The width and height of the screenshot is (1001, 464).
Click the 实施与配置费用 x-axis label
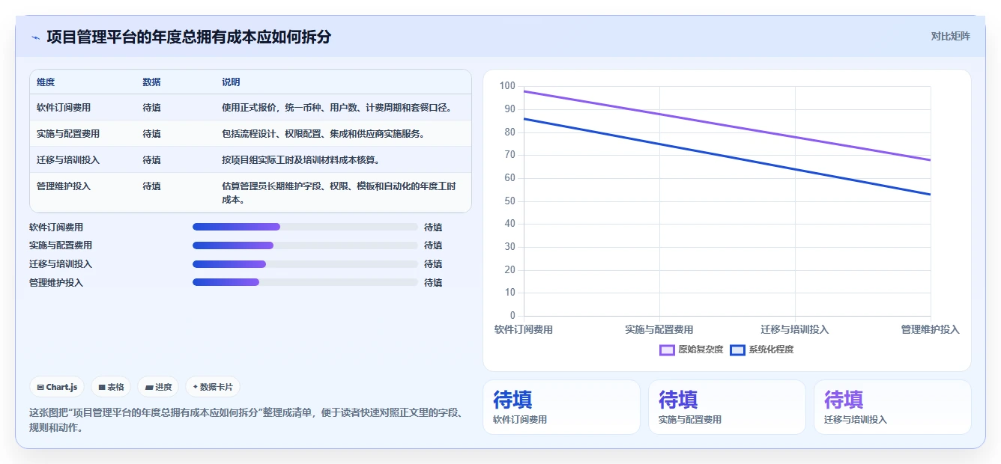coord(659,329)
